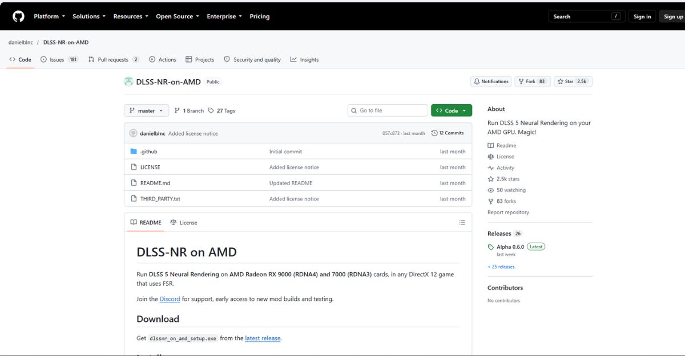Fork the repository with Fork button
This screenshot has height=356, width=685.
532,81
